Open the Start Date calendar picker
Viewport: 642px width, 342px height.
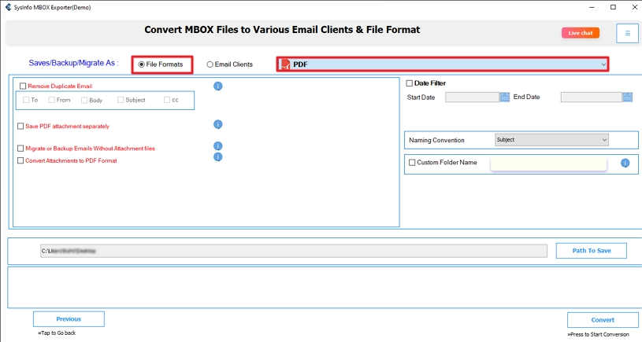coord(505,97)
